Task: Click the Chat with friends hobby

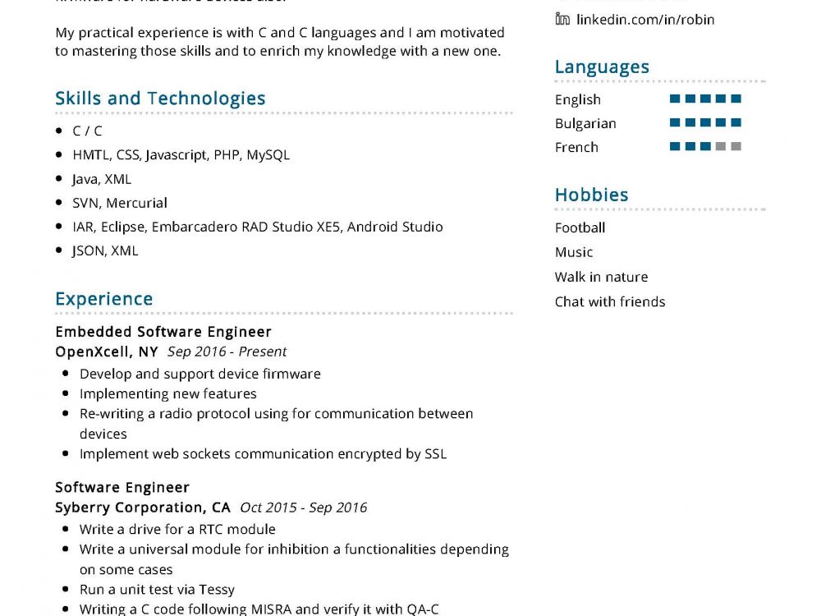Action: pos(610,301)
